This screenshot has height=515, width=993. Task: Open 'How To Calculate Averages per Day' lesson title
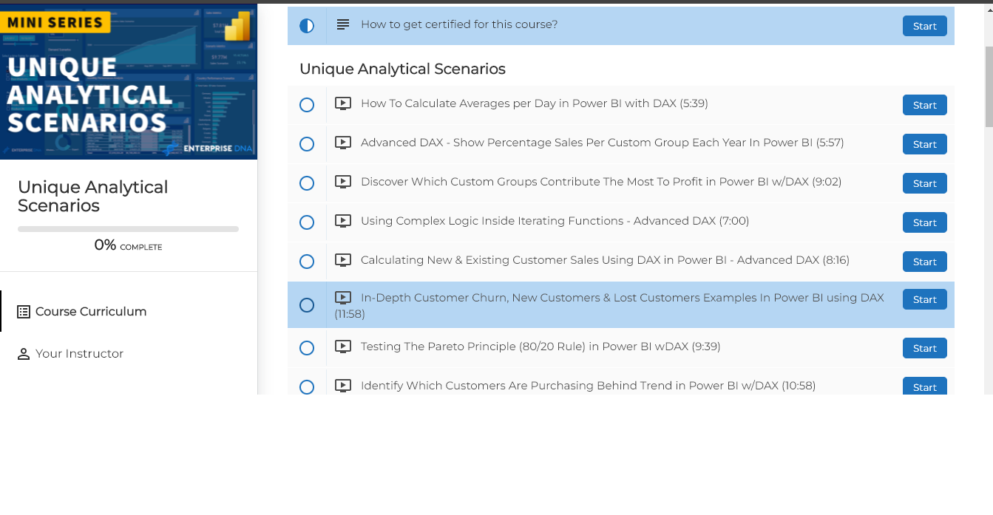(x=535, y=103)
